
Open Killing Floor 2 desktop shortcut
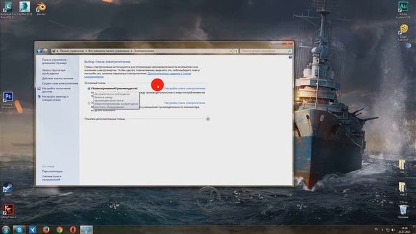8,211
